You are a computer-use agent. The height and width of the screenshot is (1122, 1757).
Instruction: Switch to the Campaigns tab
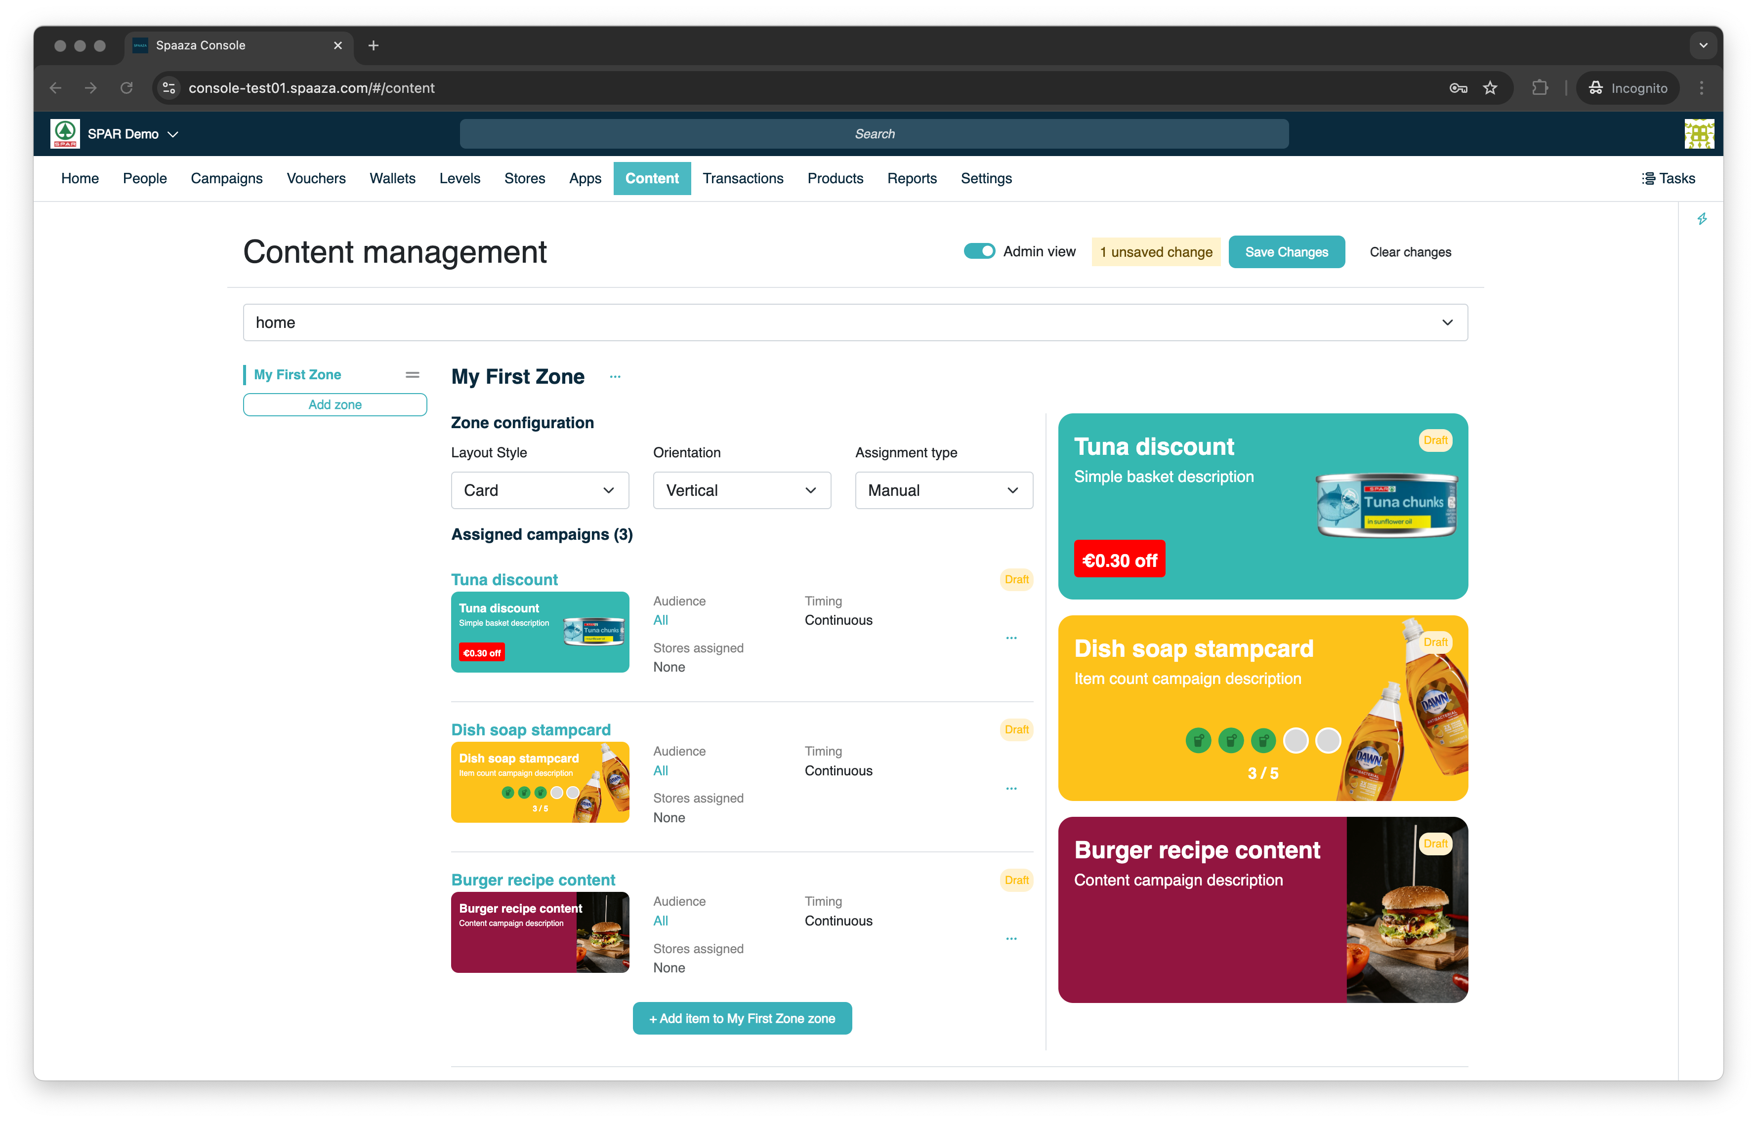(x=226, y=179)
